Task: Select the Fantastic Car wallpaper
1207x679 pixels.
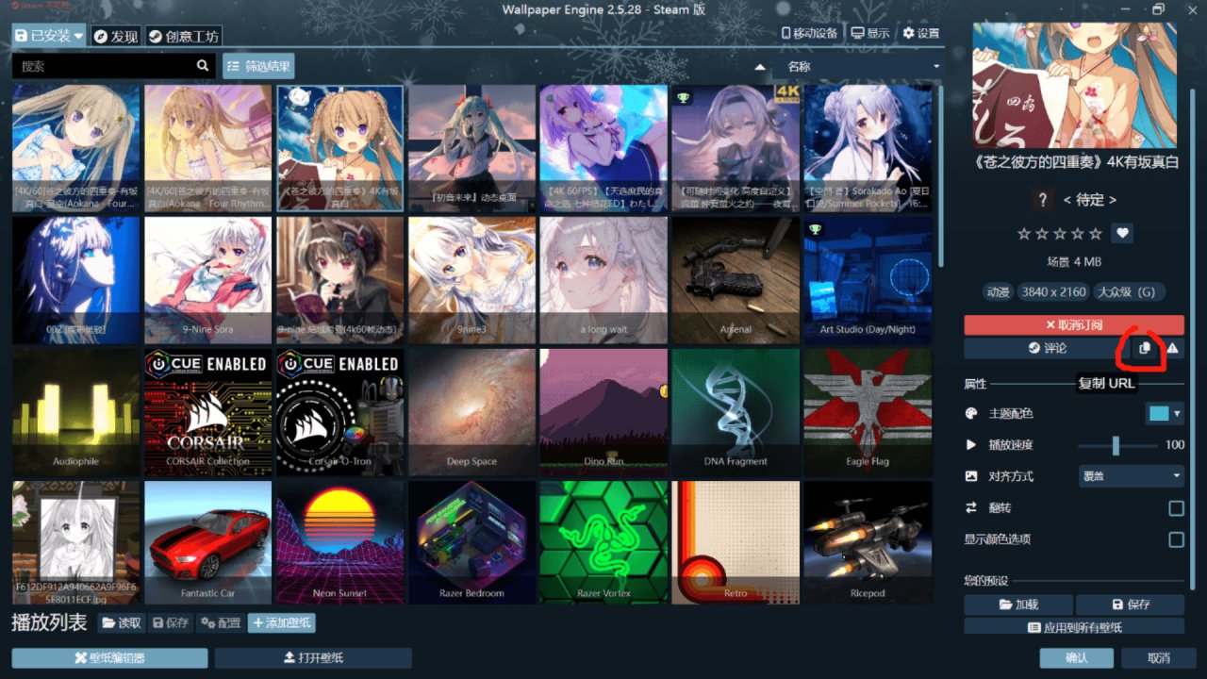Action: pos(207,542)
